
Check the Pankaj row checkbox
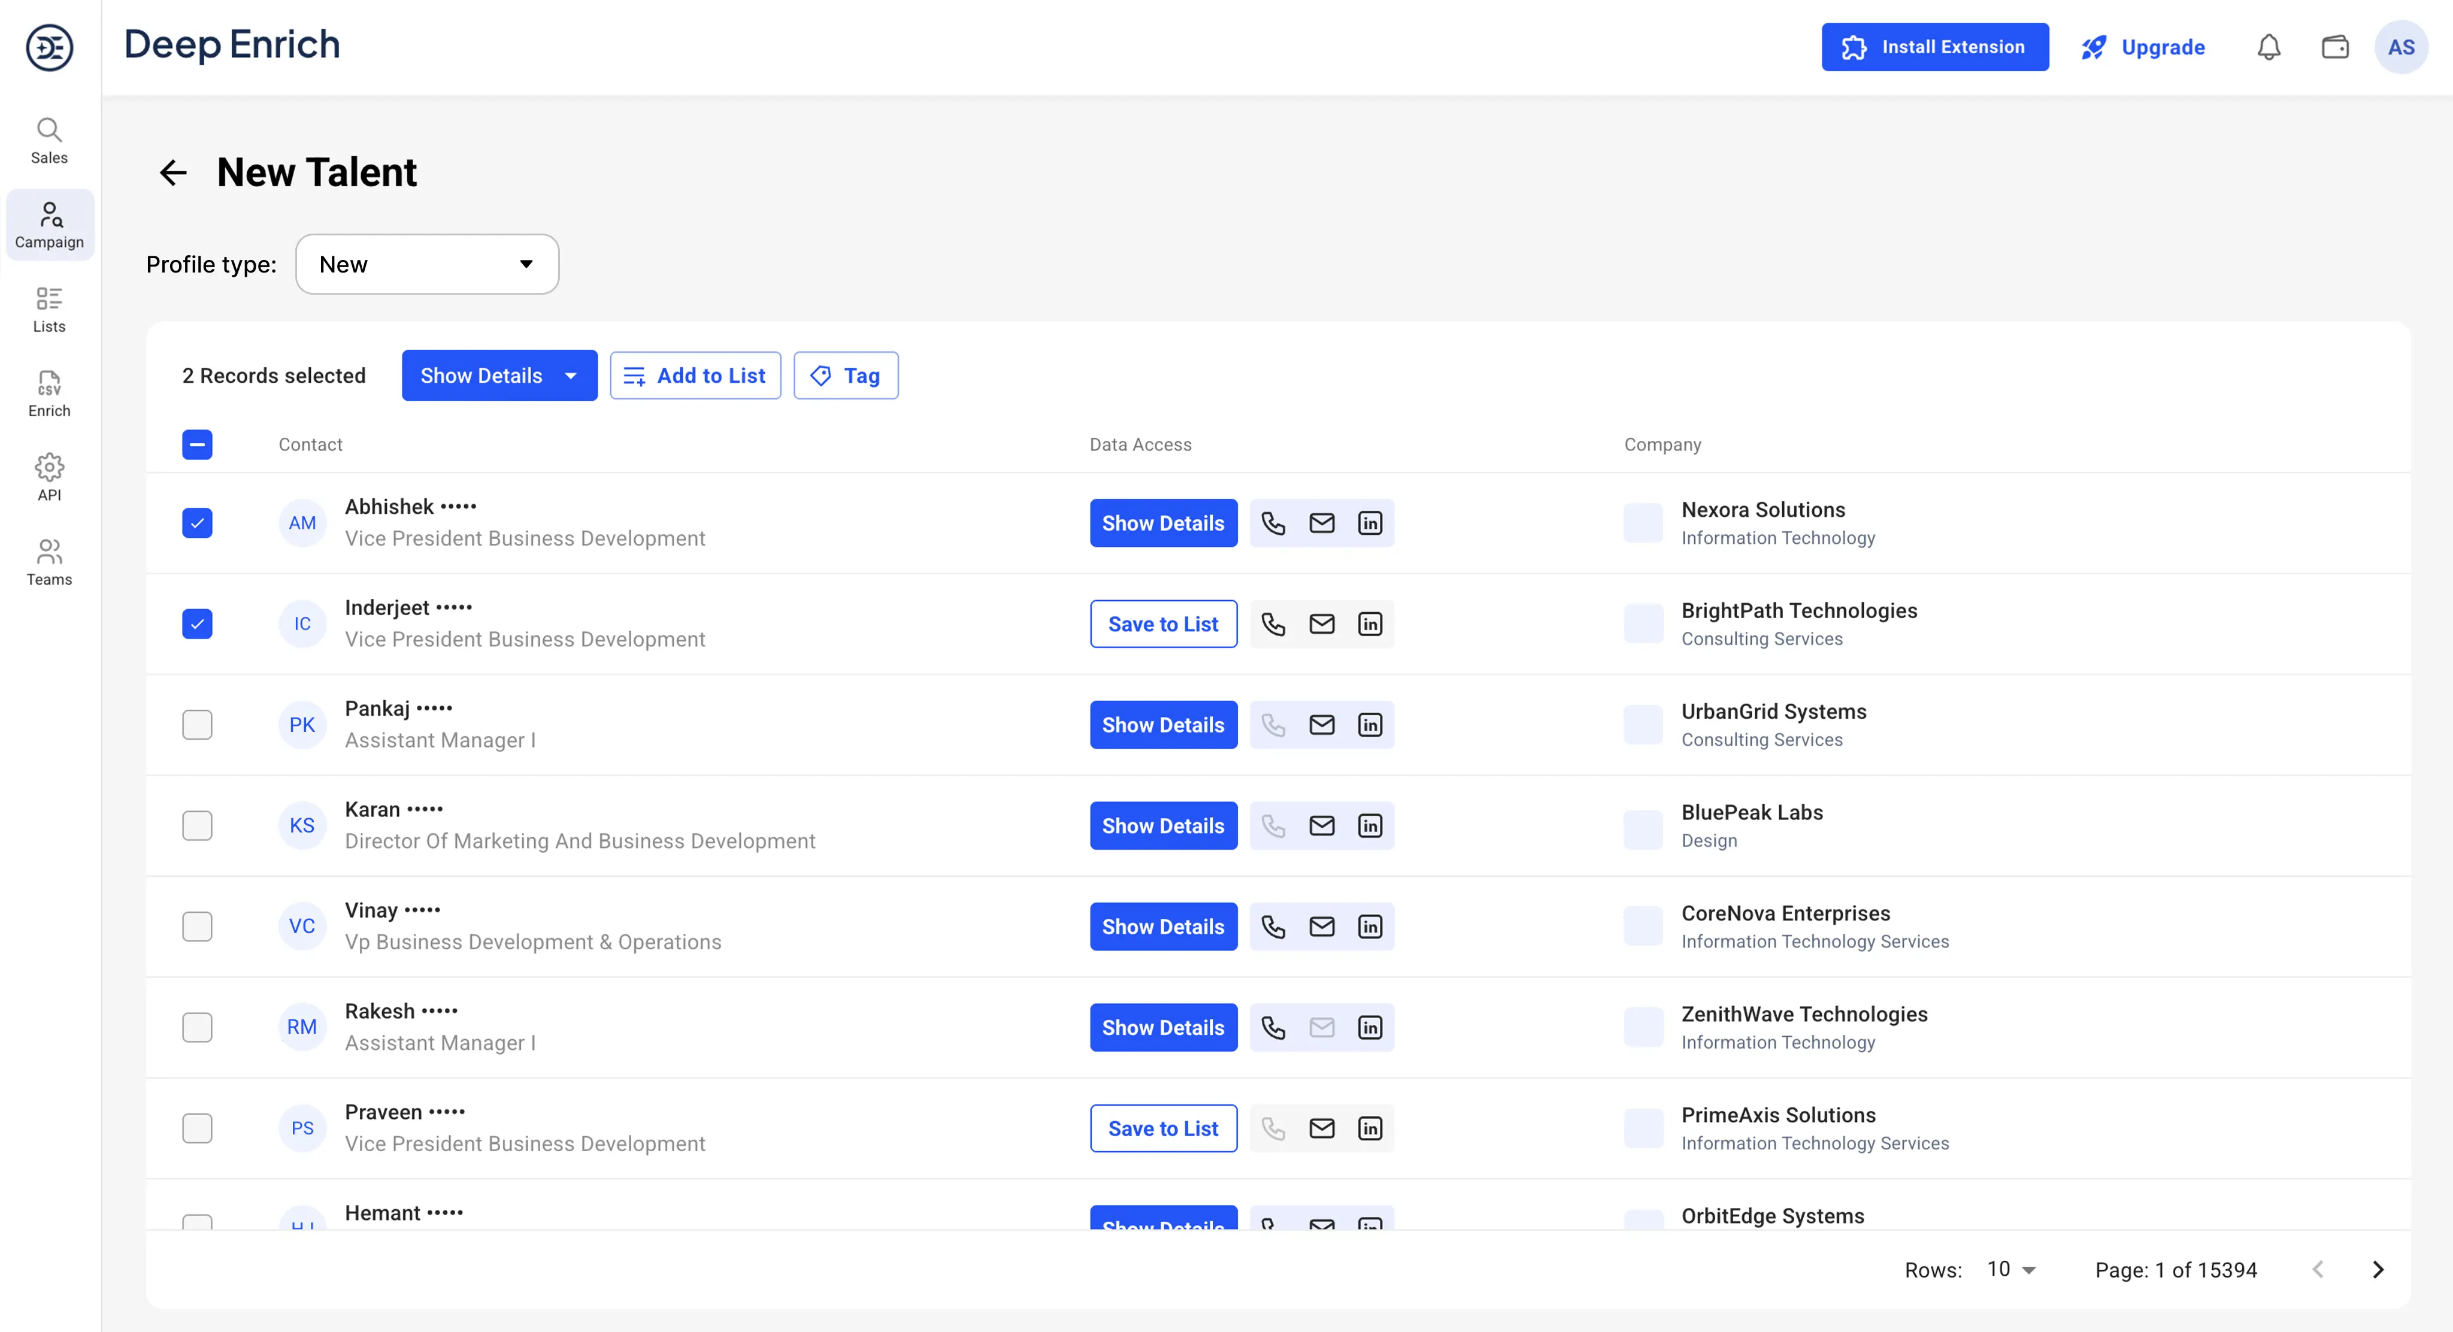pos(197,725)
